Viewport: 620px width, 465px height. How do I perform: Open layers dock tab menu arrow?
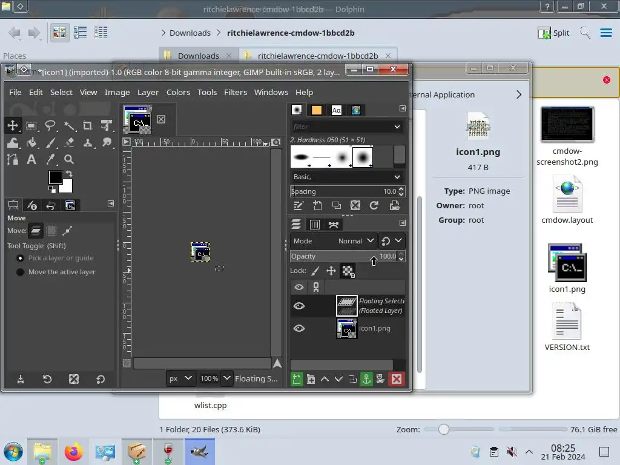[402, 223]
